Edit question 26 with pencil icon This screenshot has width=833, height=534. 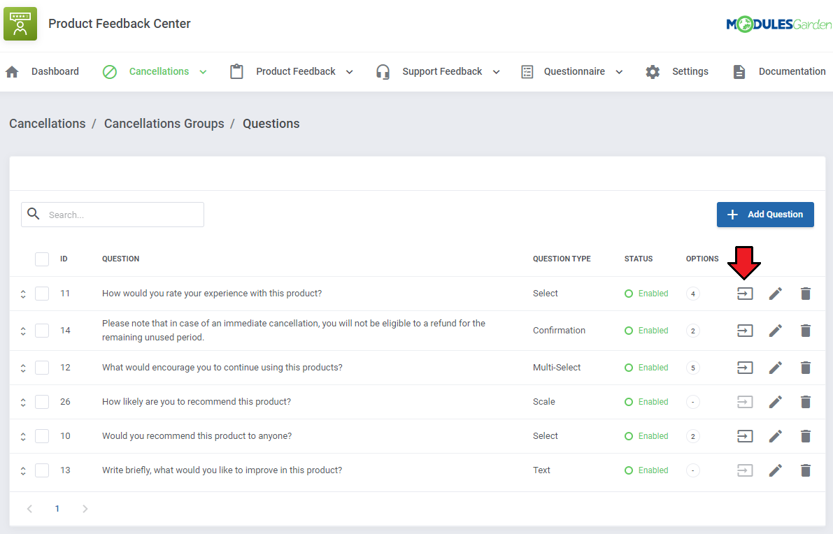click(x=776, y=402)
